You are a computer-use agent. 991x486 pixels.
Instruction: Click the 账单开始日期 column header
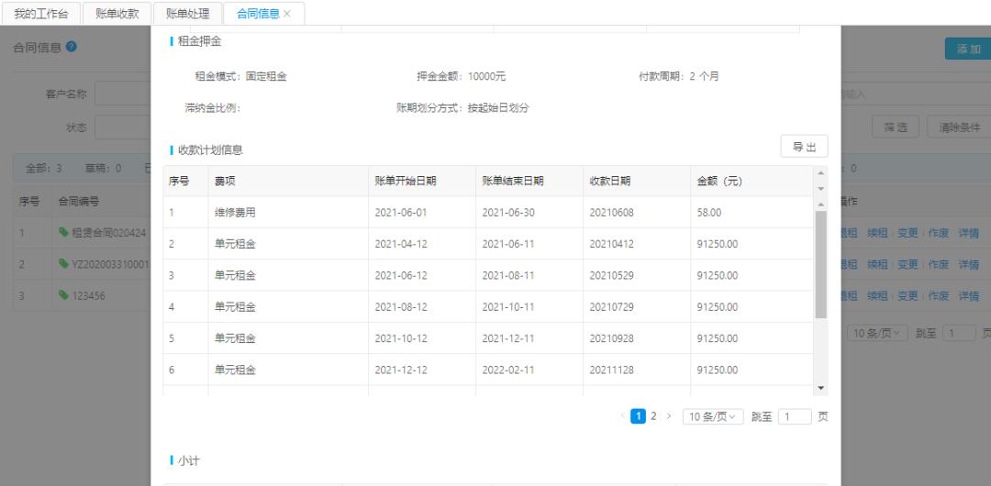422,181
